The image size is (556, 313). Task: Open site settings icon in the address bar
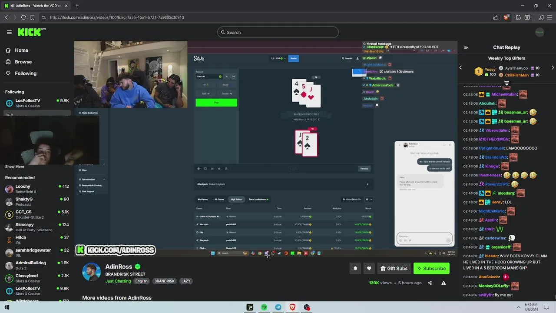click(x=43, y=17)
